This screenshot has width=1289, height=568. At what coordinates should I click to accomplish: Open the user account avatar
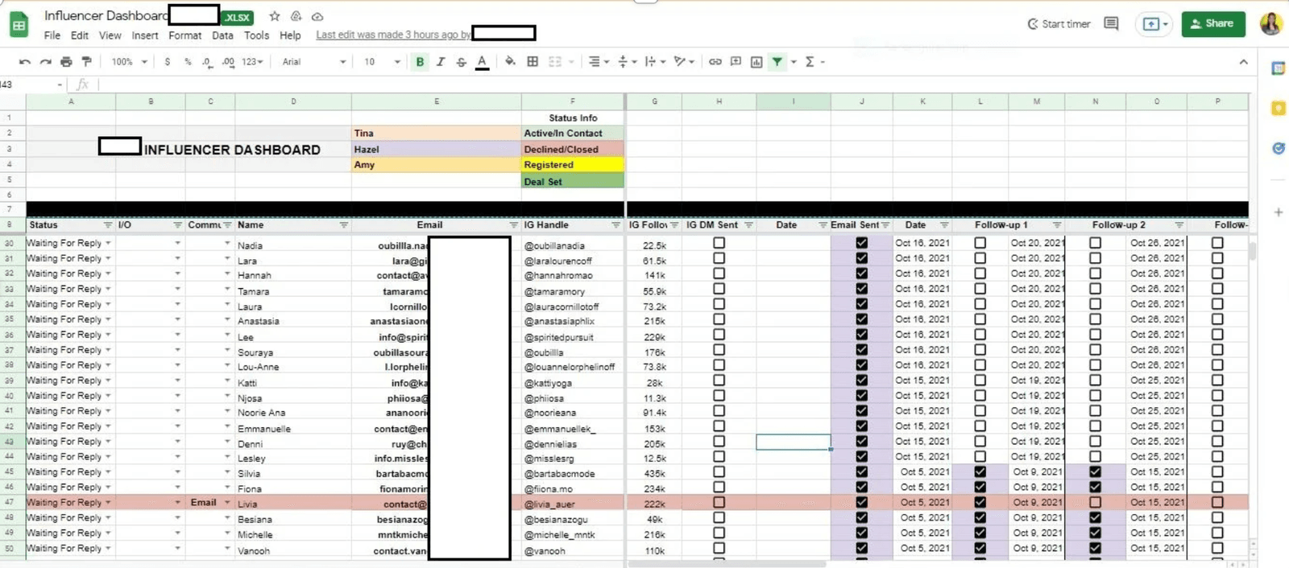coord(1270,24)
